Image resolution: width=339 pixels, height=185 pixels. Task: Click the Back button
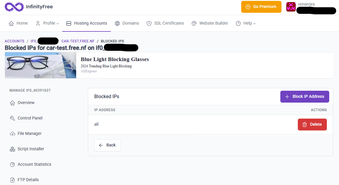click(107, 145)
